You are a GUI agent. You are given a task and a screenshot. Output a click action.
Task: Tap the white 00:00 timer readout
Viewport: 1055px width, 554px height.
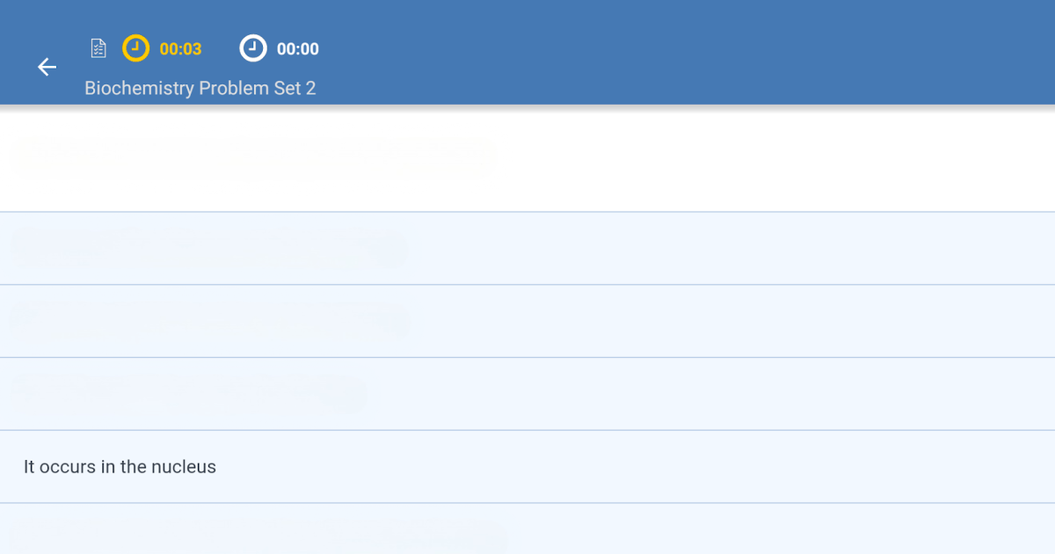coord(298,49)
